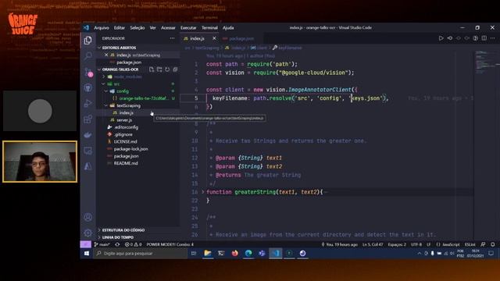Open the Extensions view
This screenshot has height=281, width=500.
[88, 119]
